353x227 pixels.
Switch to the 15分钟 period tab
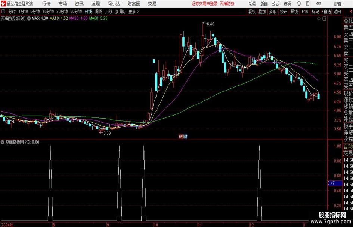click(48, 12)
